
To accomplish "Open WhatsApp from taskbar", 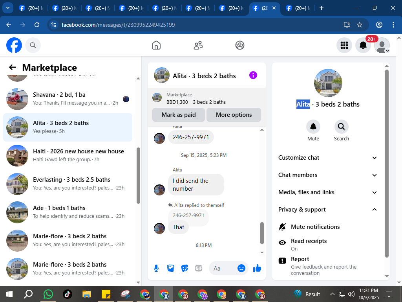I will [x=48, y=294].
